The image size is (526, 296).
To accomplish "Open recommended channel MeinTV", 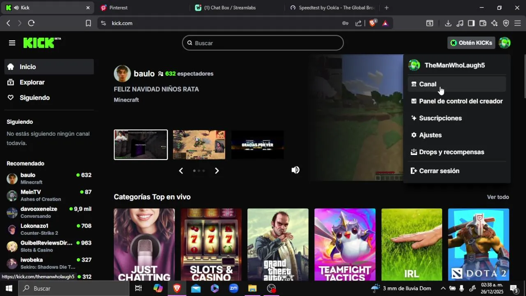I will click(x=49, y=195).
